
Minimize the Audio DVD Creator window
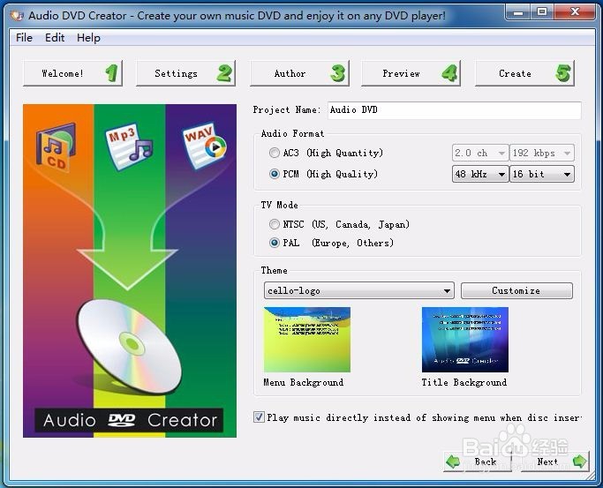click(517, 12)
